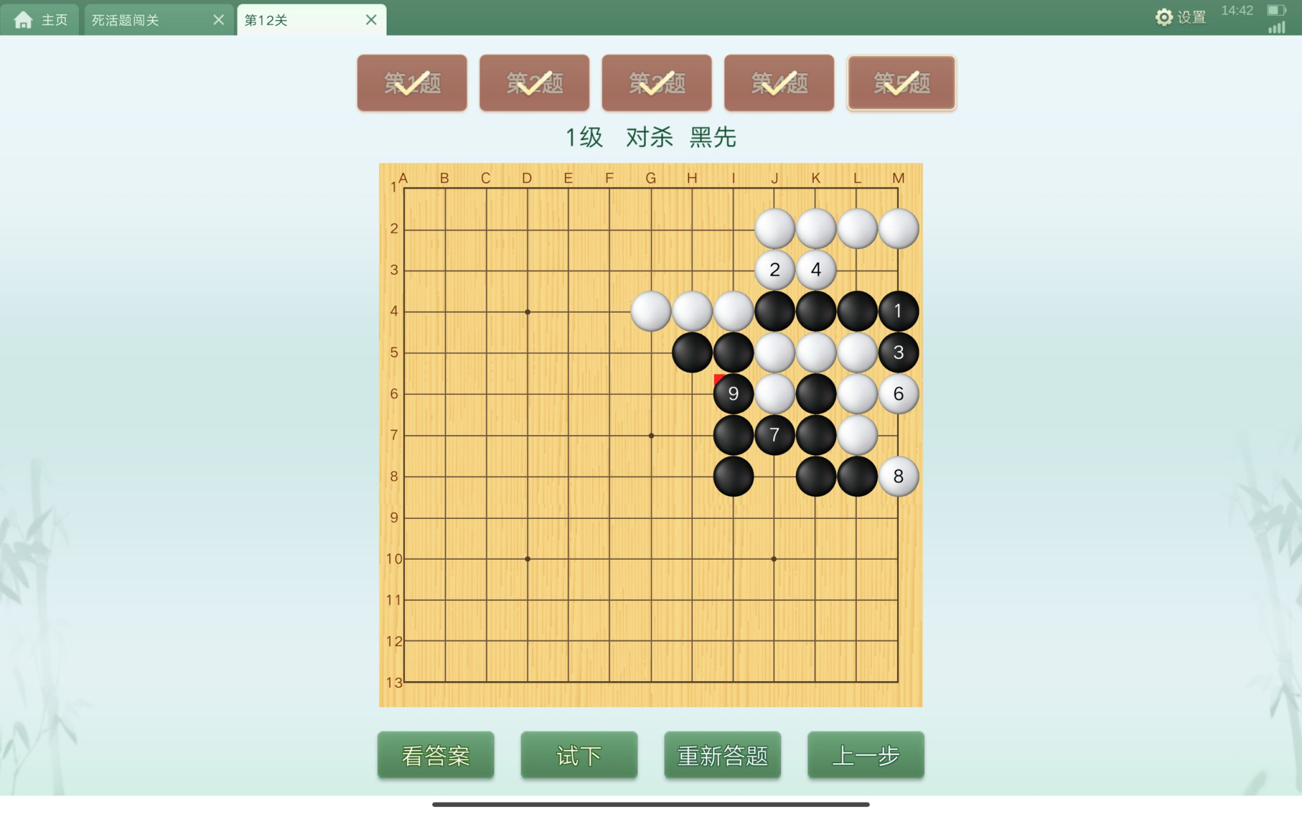
Task: Close the 死活题闯关 tab
Action: tap(219, 20)
